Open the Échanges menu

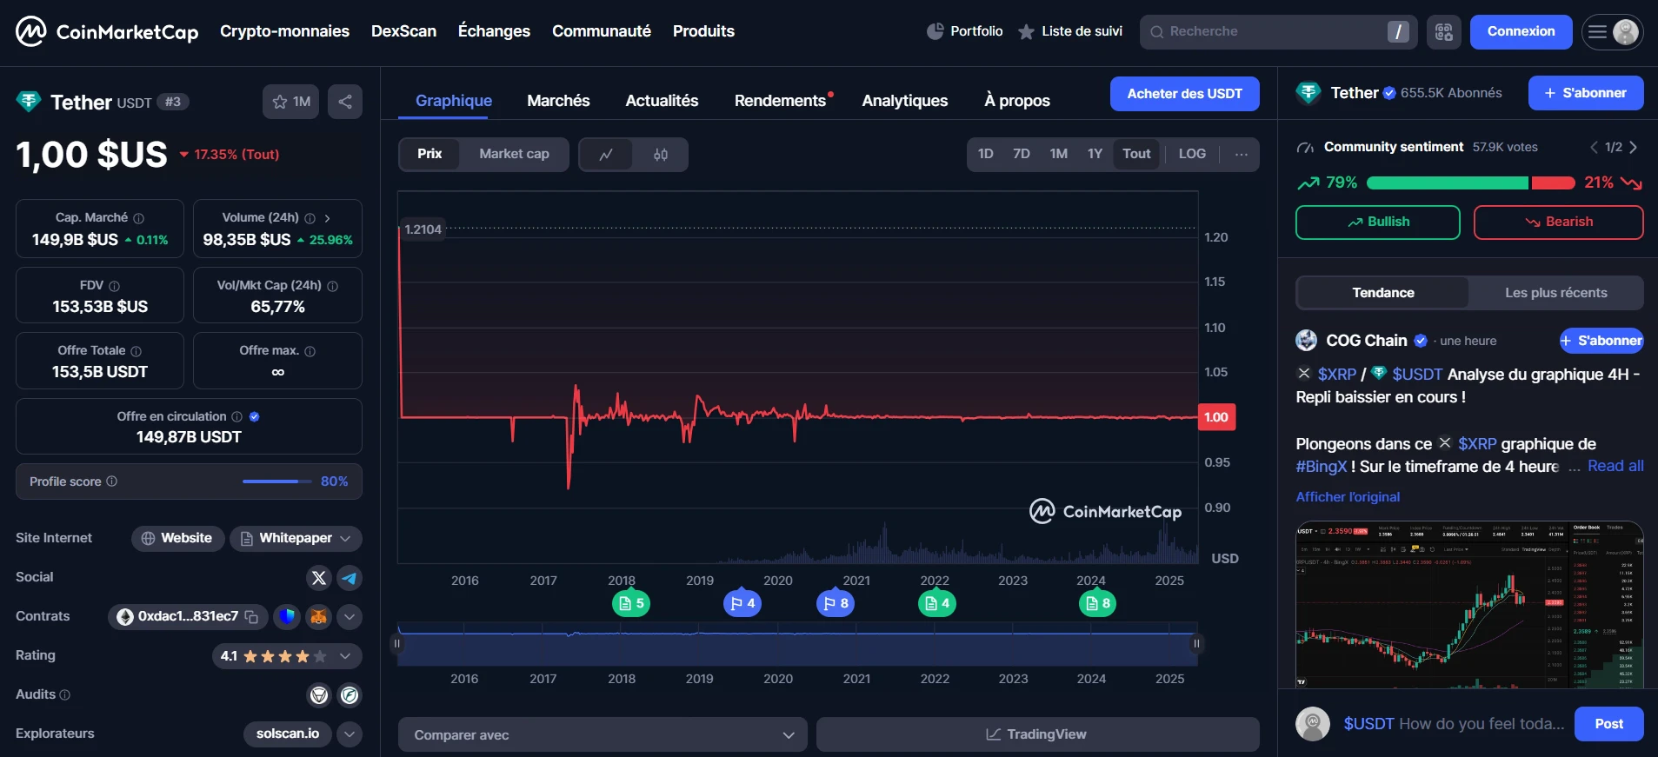(494, 31)
